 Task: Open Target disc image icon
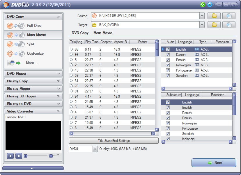[x=229, y=25]
